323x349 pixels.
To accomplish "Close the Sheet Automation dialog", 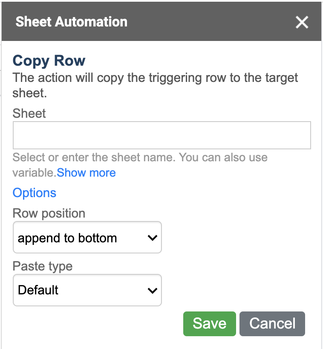I will coord(302,22).
